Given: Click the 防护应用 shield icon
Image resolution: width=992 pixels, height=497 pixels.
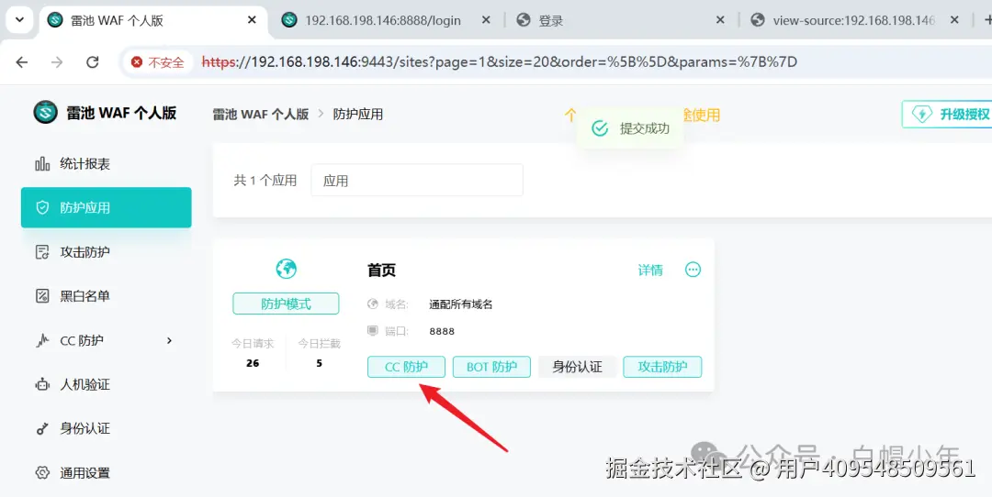Looking at the screenshot, I should (x=42, y=208).
